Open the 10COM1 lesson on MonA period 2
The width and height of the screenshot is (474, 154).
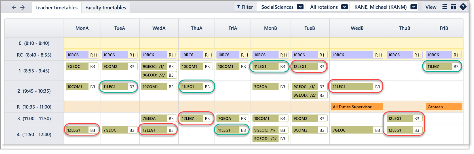point(82,87)
